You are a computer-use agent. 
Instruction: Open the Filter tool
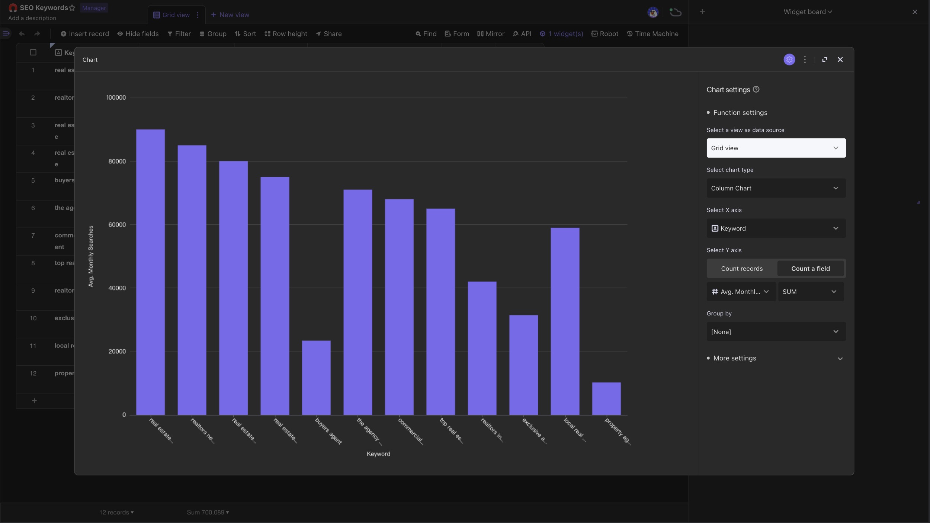(179, 34)
